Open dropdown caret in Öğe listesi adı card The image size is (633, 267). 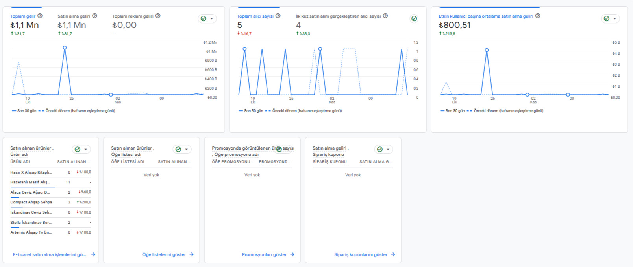point(187,149)
